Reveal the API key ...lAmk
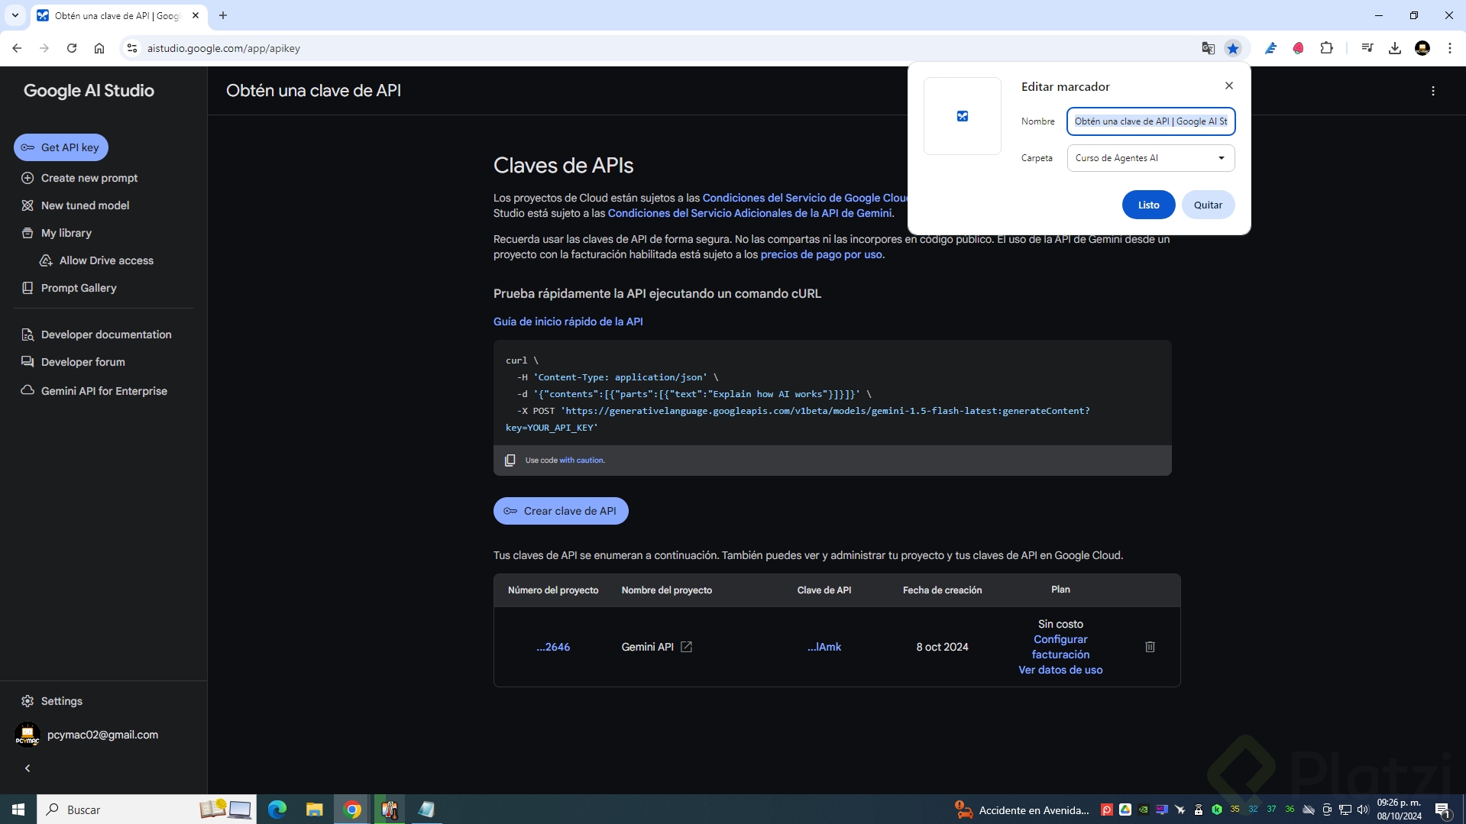The image size is (1466, 824). pyautogui.click(x=824, y=647)
